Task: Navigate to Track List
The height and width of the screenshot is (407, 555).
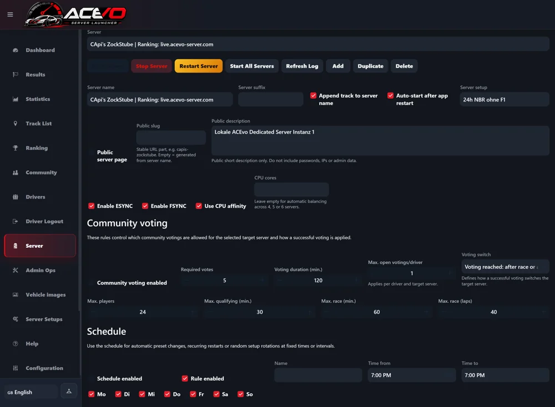Action: 40,124
